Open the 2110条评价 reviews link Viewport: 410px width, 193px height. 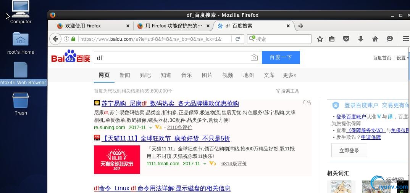(180, 127)
